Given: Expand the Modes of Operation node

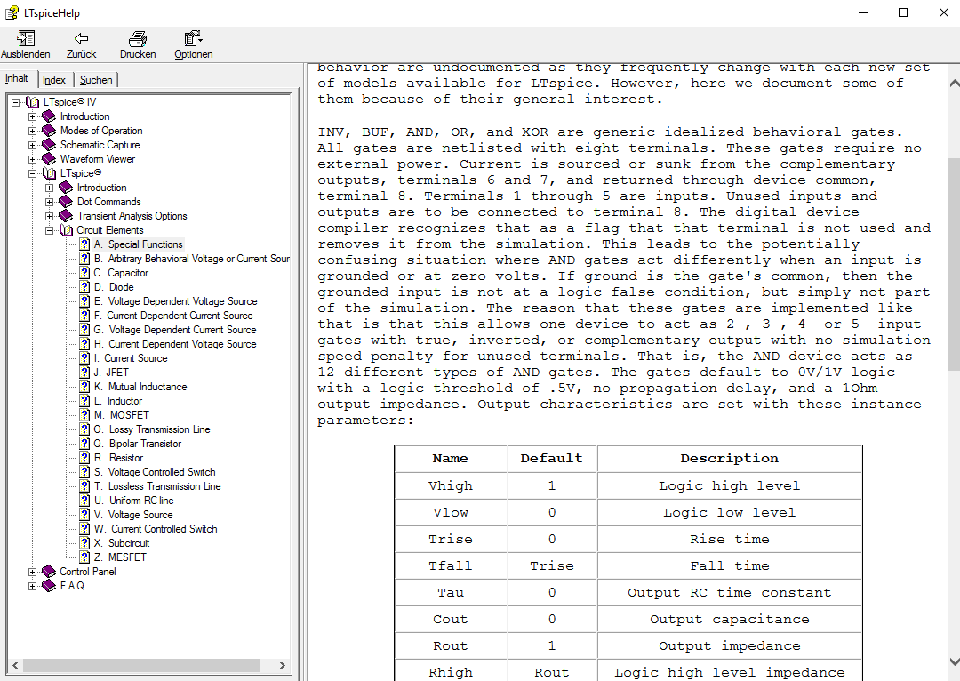Looking at the screenshot, I should pyautogui.click(x=33, y=131).
